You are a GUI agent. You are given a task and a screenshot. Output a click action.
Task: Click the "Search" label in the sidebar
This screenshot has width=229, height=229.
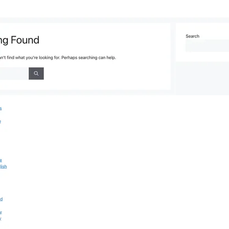click(192, 36)
